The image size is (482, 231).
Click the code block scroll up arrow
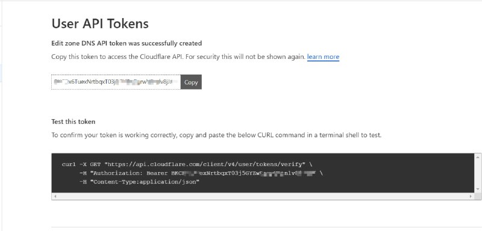coord(478,157)
